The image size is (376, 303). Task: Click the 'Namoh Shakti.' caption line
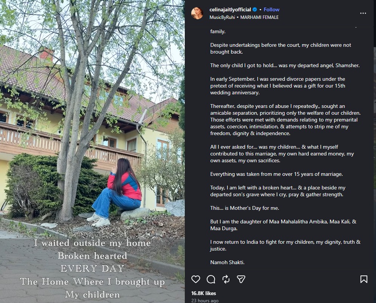(x=227, y=262)
